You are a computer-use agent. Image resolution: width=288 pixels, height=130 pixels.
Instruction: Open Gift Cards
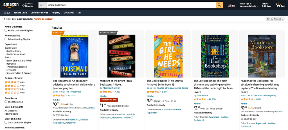(69, 13)
